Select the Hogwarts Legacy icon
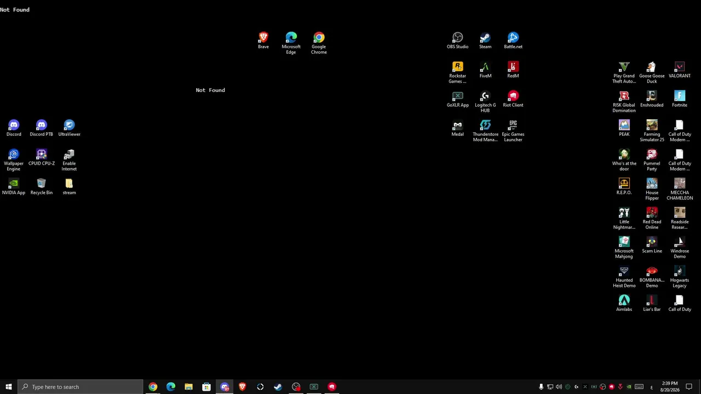 pyautogui.click(x=680, y=277)
